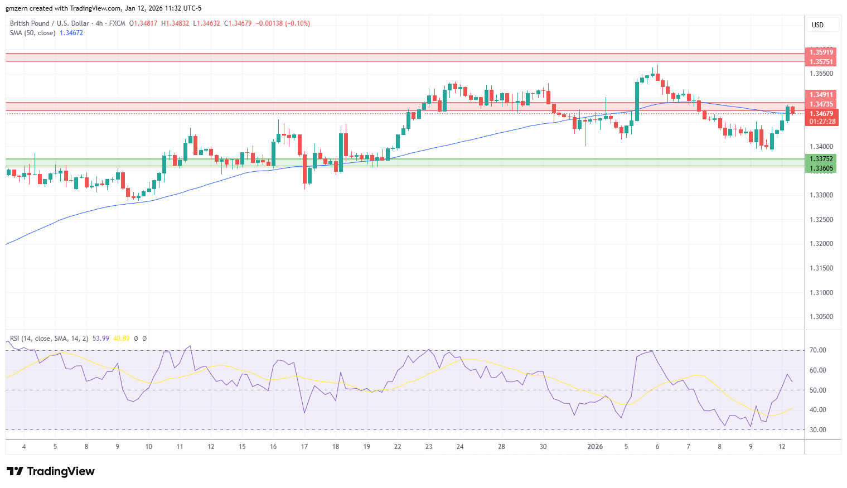Click the bar countdown timer 01:27:28
The image size is (847, 488).
point(822,122)
